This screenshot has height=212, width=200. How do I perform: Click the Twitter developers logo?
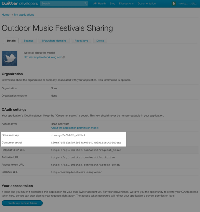pyautogui.click(x=20, y=3)
